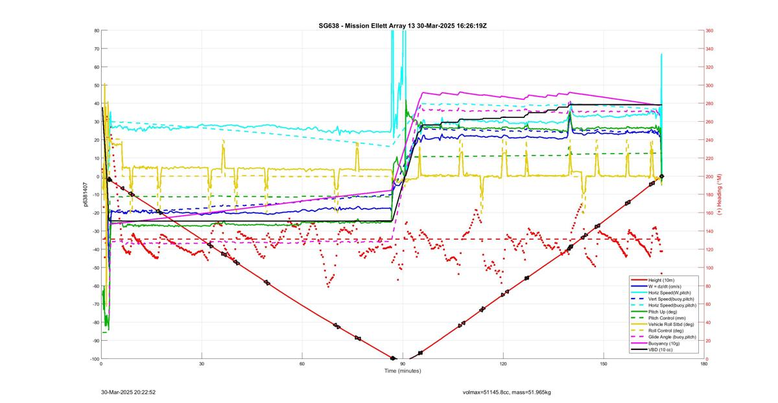Click the x-axis tick label '180'
This screenshot has height=403, width=778.
[x=704, y=364]
